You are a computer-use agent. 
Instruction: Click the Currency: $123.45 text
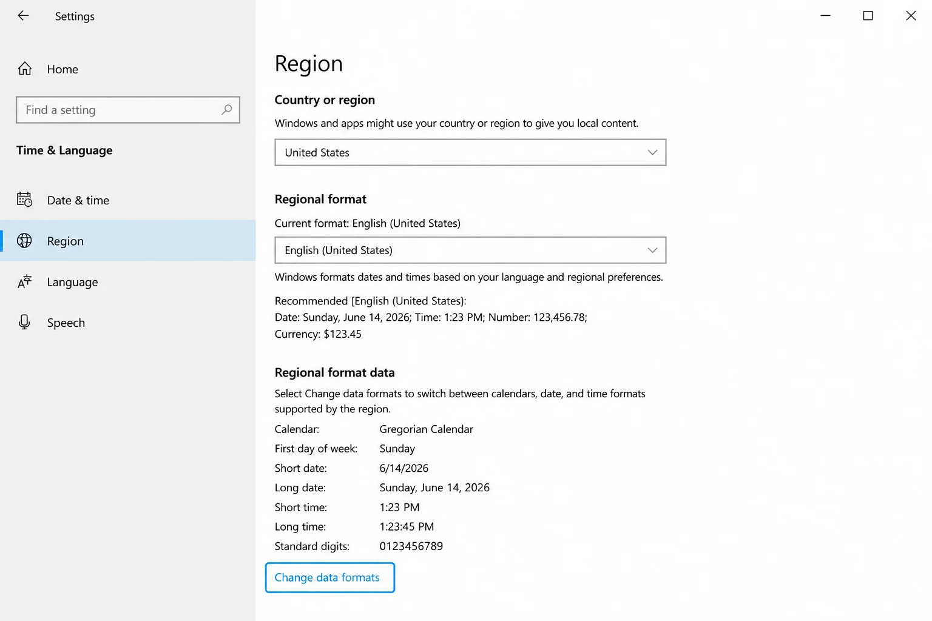[x=318, y=334]
